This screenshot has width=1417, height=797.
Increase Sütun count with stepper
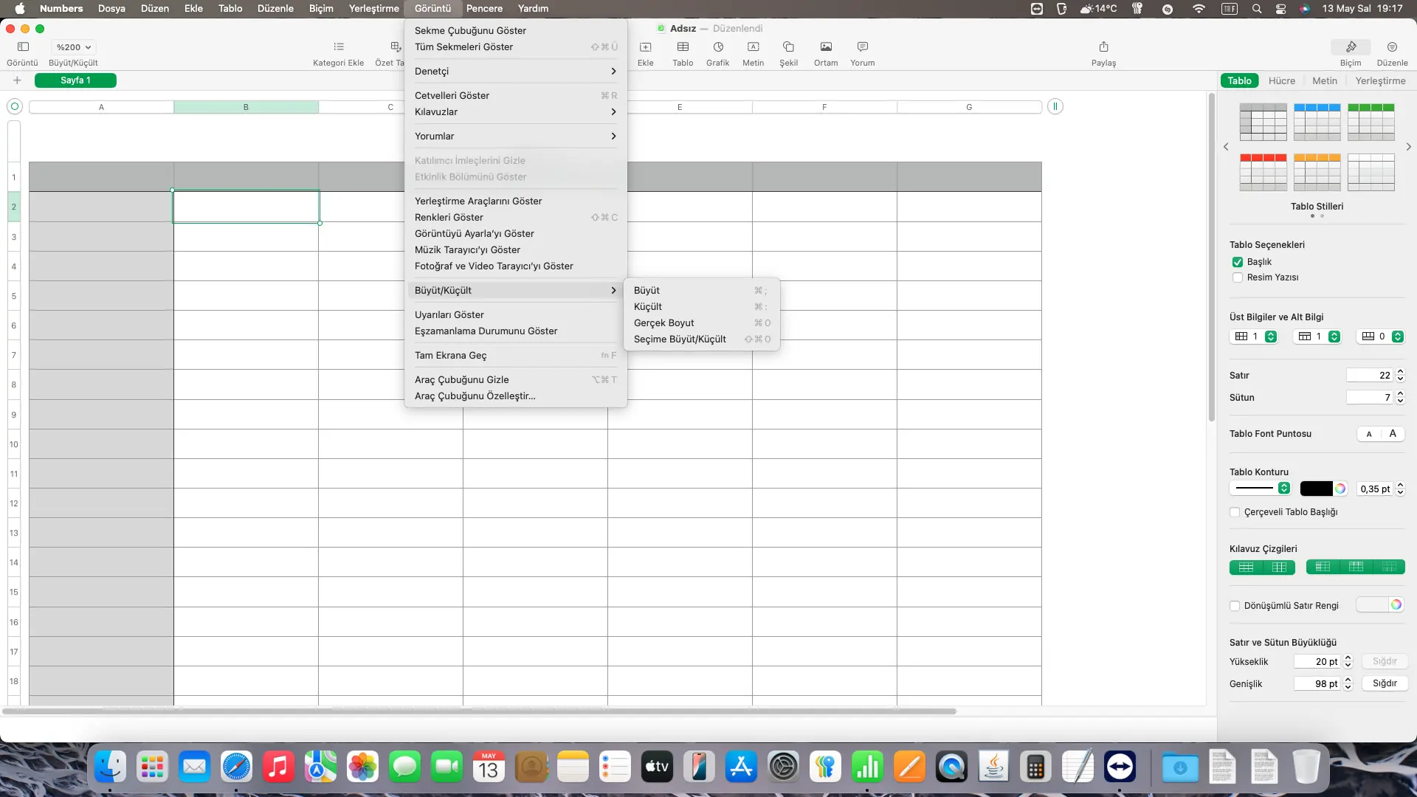(1400, 394)
